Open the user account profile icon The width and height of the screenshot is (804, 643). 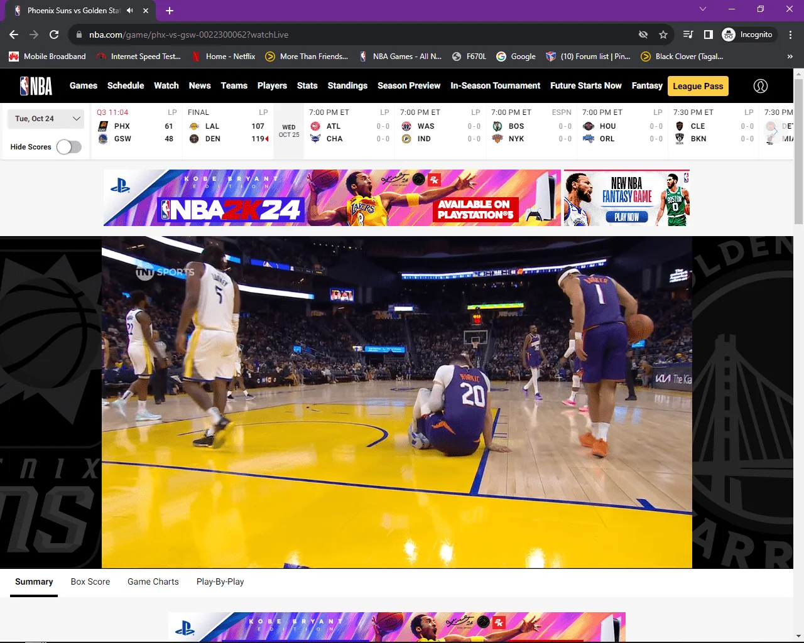(760, 86)
